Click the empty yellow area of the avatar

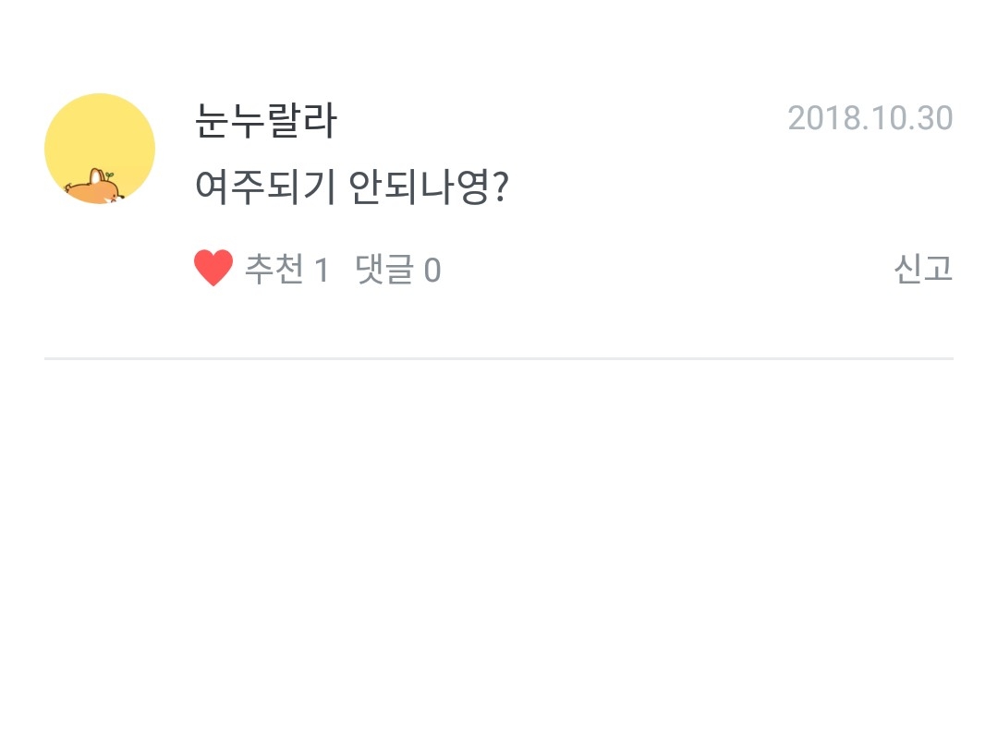pyautogui.click(x=100, y=129)
